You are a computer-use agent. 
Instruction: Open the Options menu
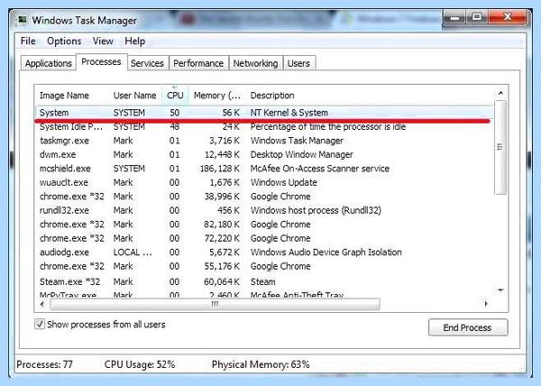64,41
